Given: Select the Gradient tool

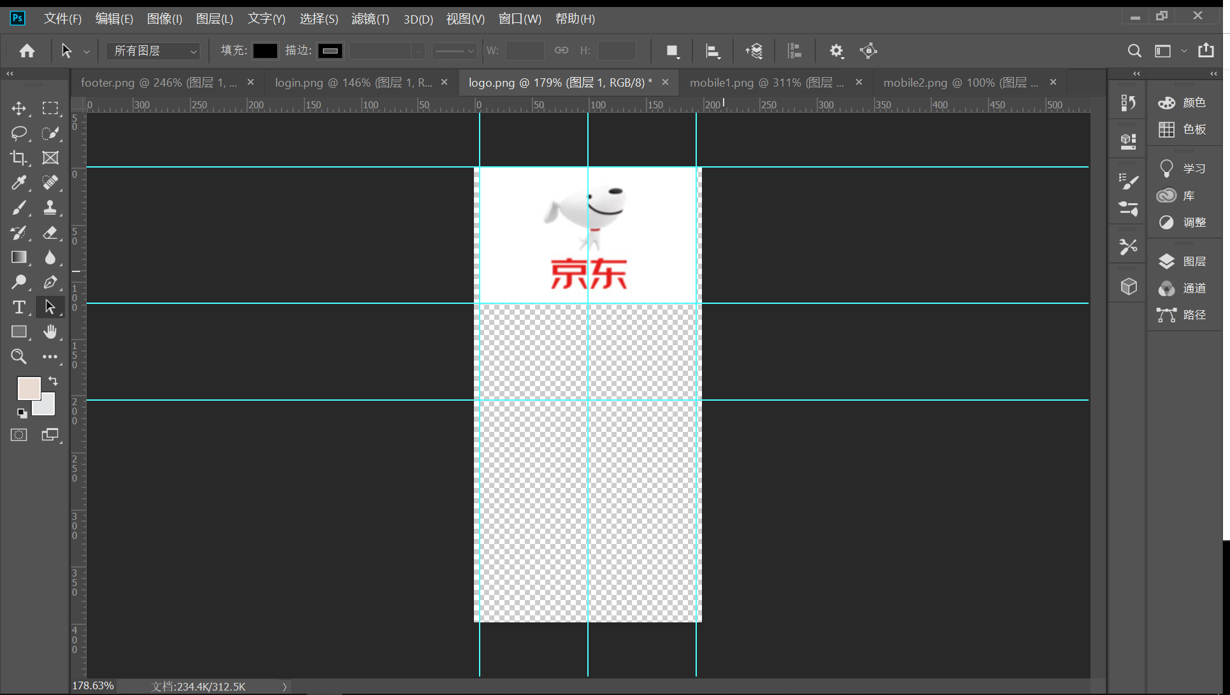Looking at the screenshot, I should click(x=19, y=257).
